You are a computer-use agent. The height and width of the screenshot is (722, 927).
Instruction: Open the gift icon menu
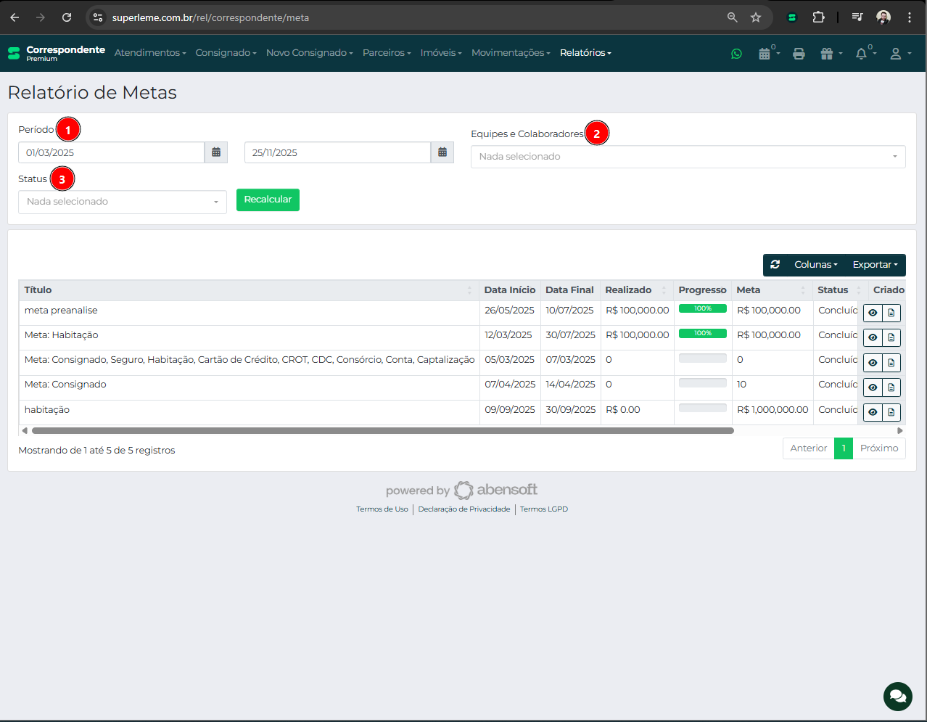pyautogui.click(x=828, y=54)
